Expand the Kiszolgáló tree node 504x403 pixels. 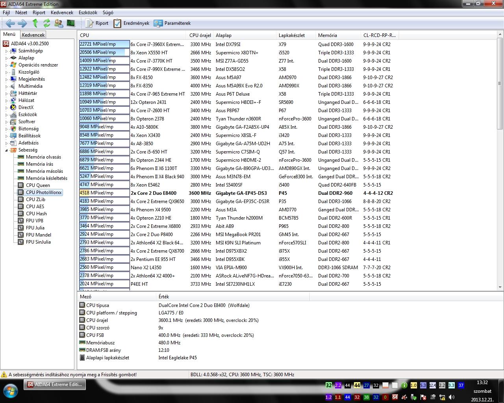point(6,72)
